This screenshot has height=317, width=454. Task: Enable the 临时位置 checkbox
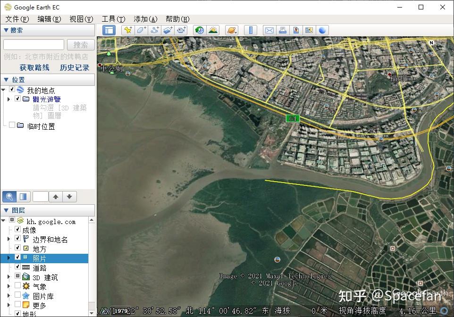coord(12,125)
